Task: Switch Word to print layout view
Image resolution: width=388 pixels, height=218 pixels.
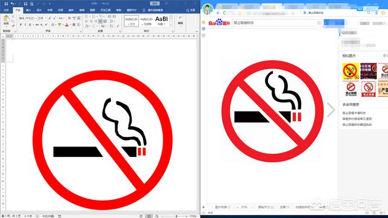Action: click(149, 216)
